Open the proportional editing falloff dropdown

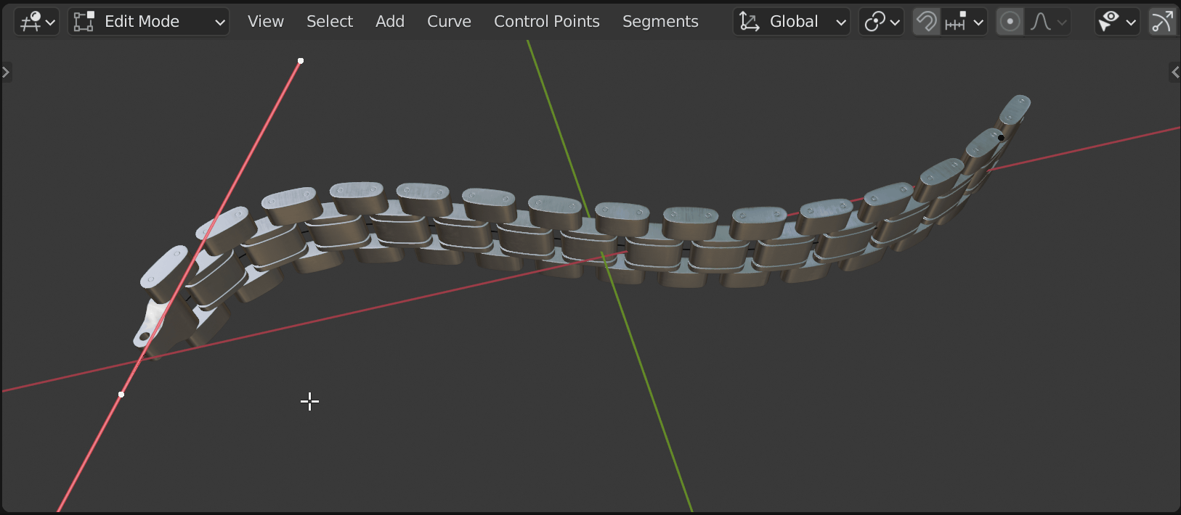(1047, 22)
